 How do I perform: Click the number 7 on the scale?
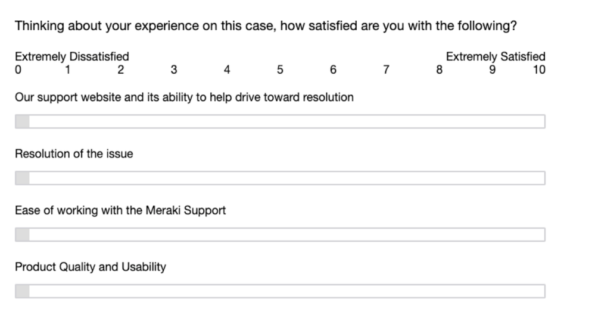(386, 70)
